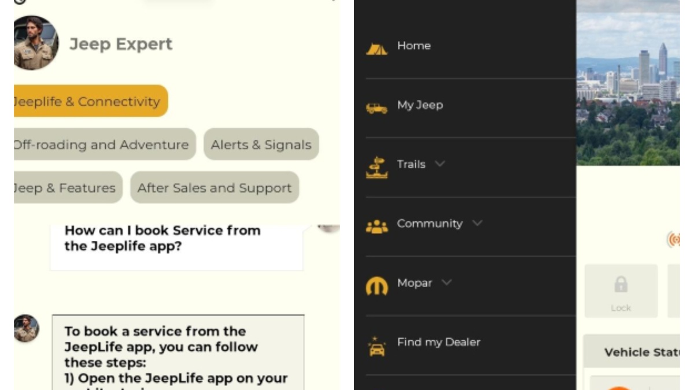Select the Mopar omega logo icon
Screen dimensions: 694x390
pos(376,284)
